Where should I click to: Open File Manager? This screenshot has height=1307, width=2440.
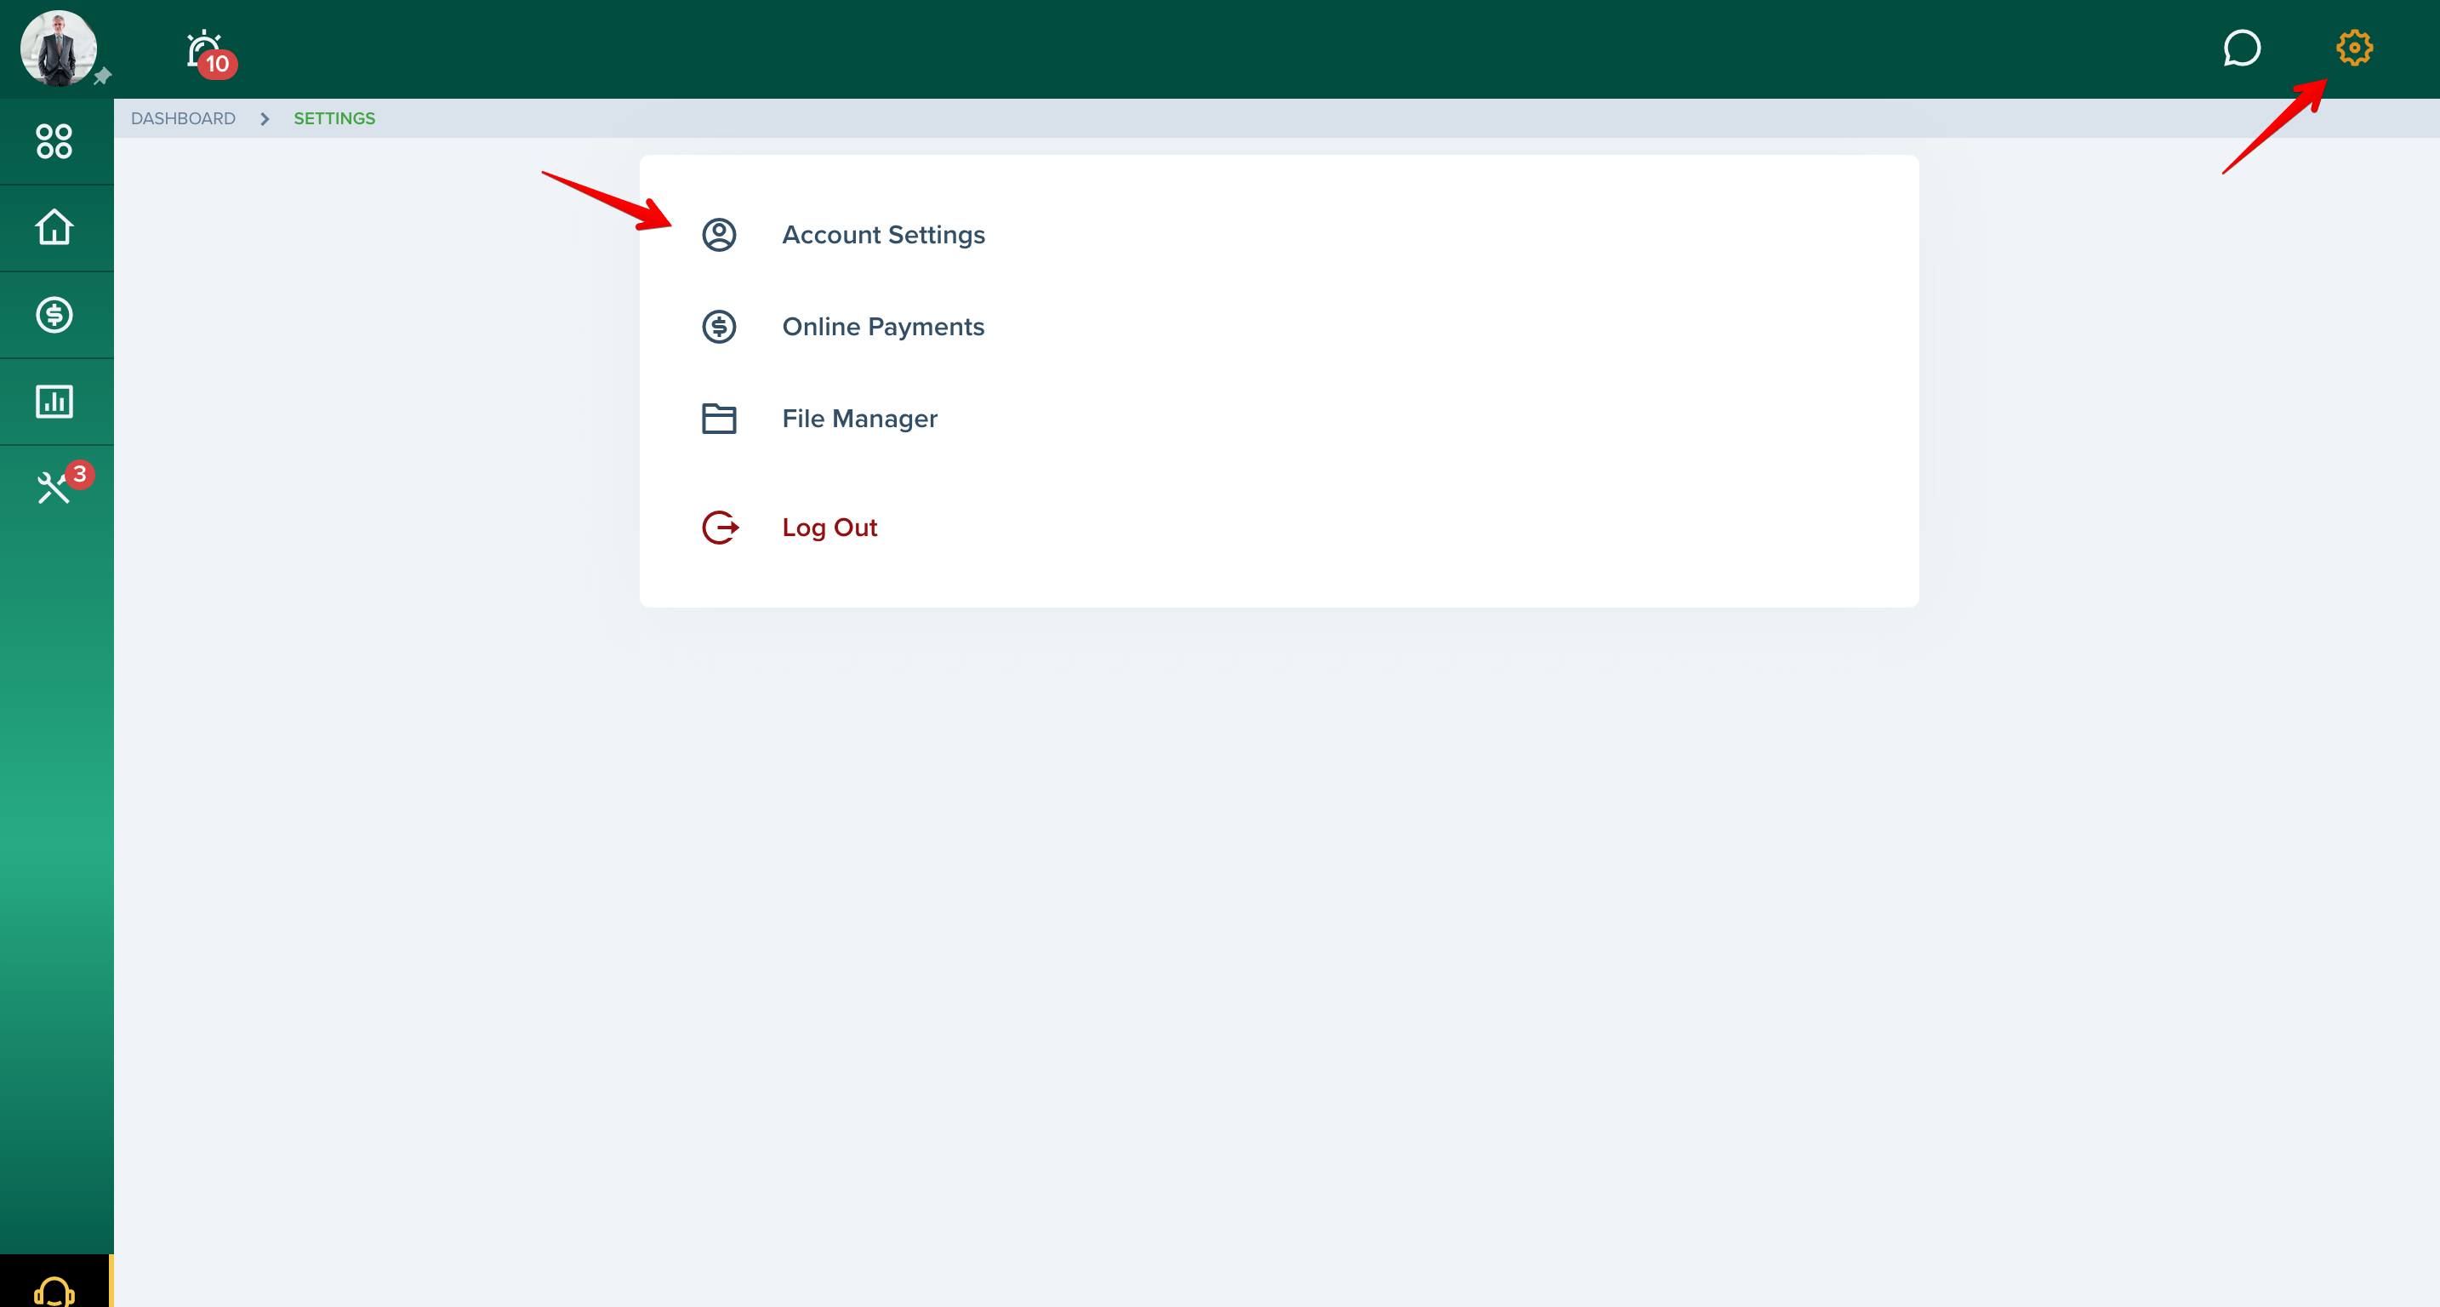click(860, 419)
